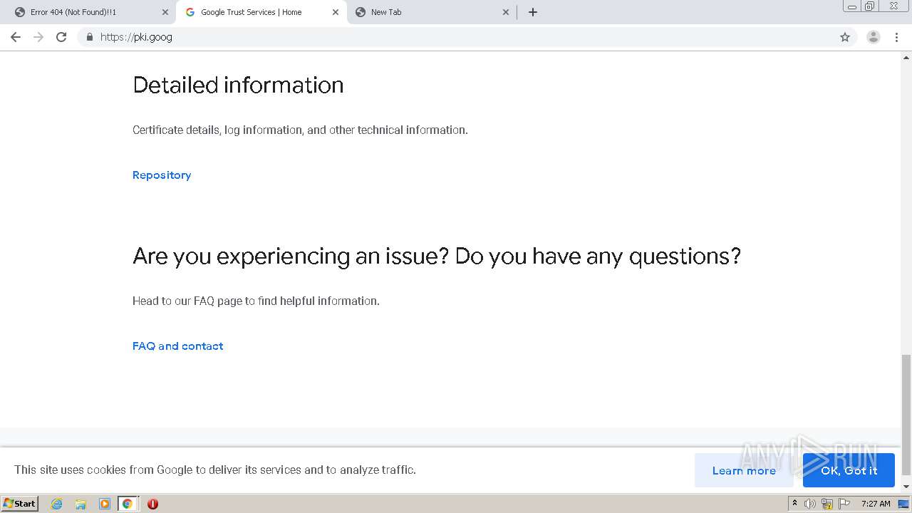This screenshot has height=513, width=912.
Task: Open the volume speaker tray icon
Action: point(810,504)
